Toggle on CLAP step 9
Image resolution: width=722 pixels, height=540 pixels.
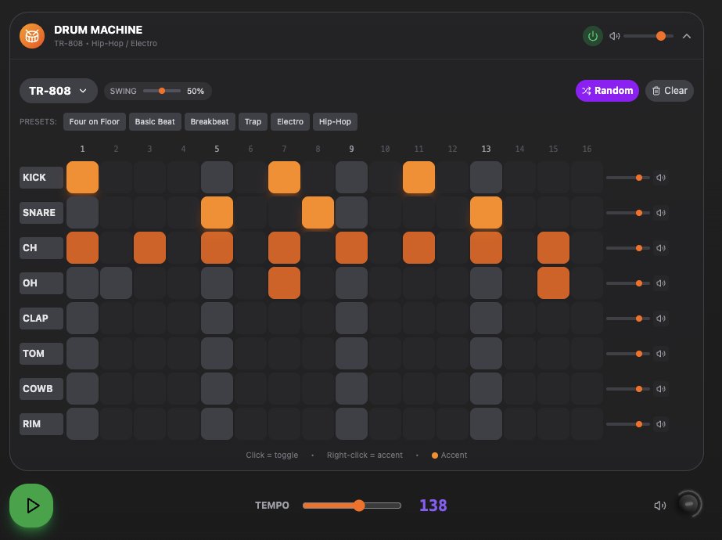351,319
